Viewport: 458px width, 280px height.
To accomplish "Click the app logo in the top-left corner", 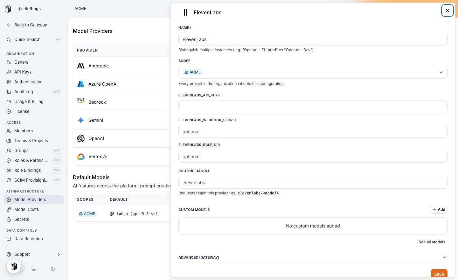I will pyautogui.click(x=8, y=9).
